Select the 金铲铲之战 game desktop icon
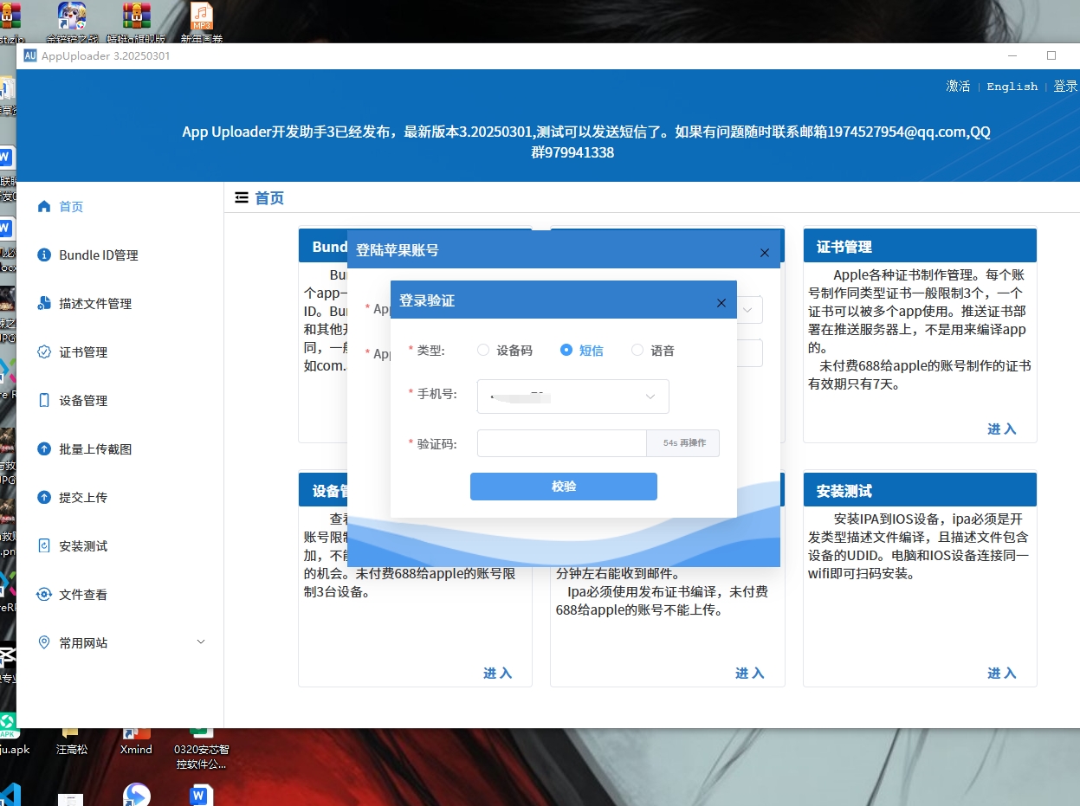The height and width of the screenshot is (806, 1080). point(72,22)
